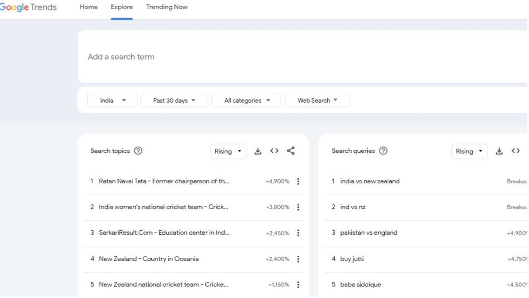Download Search queries data as CSV

499,151
